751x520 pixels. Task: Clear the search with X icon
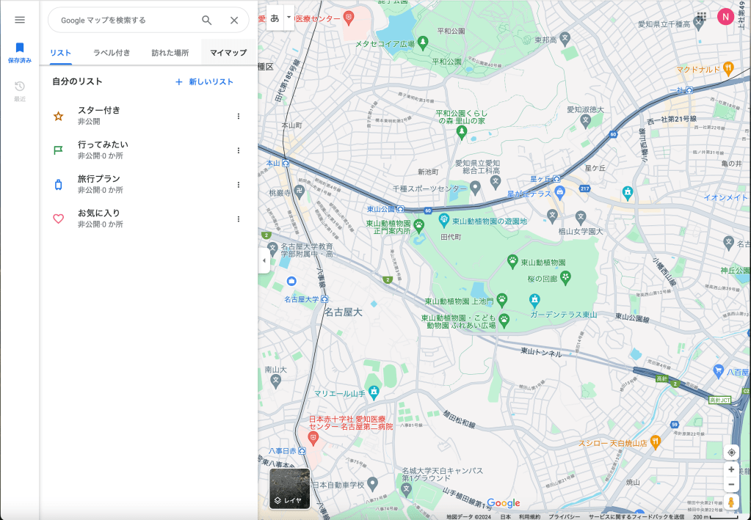click(234, 21)
